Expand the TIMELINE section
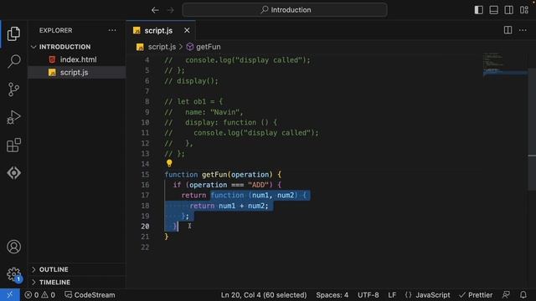The image size is (536, 301). (54, 283)
